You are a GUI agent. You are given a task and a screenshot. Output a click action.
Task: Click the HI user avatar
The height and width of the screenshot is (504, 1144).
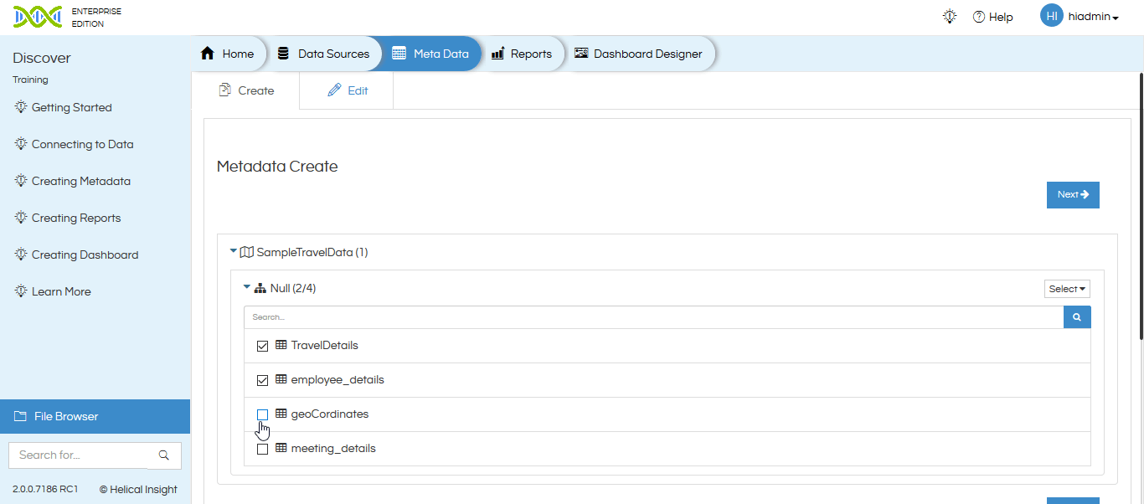(1052, 16)
